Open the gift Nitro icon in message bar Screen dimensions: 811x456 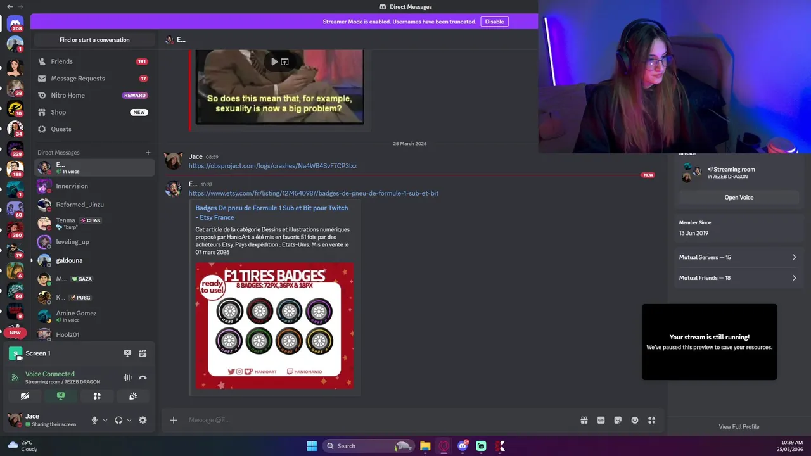(584, 420)
